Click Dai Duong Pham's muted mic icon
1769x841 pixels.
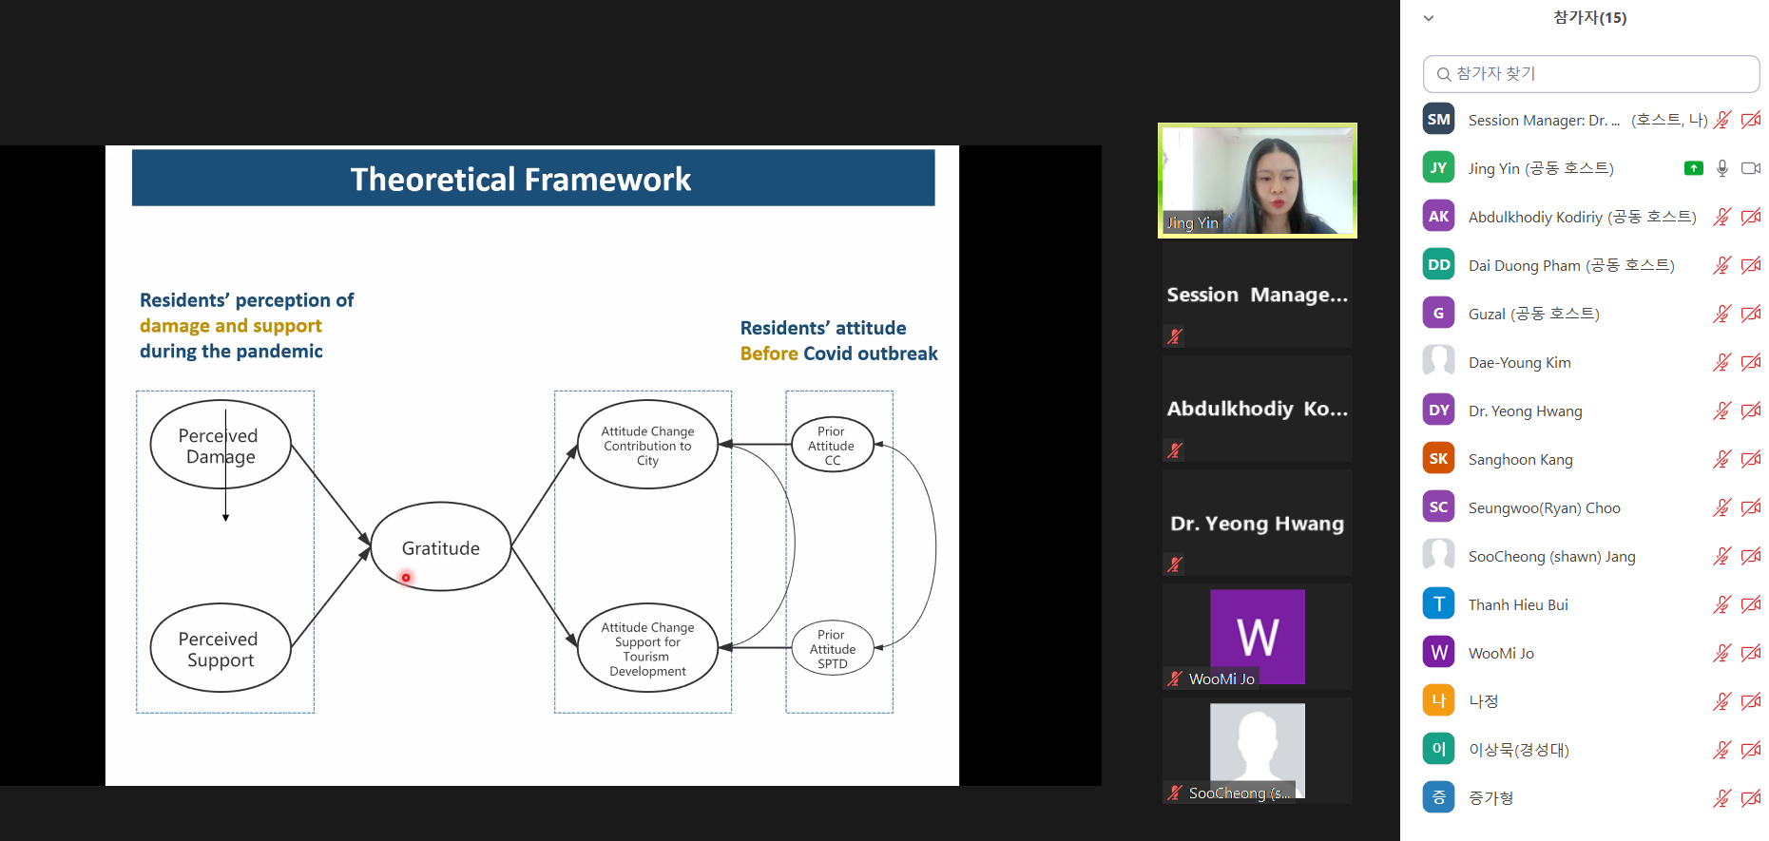[x=1722, y=265]
